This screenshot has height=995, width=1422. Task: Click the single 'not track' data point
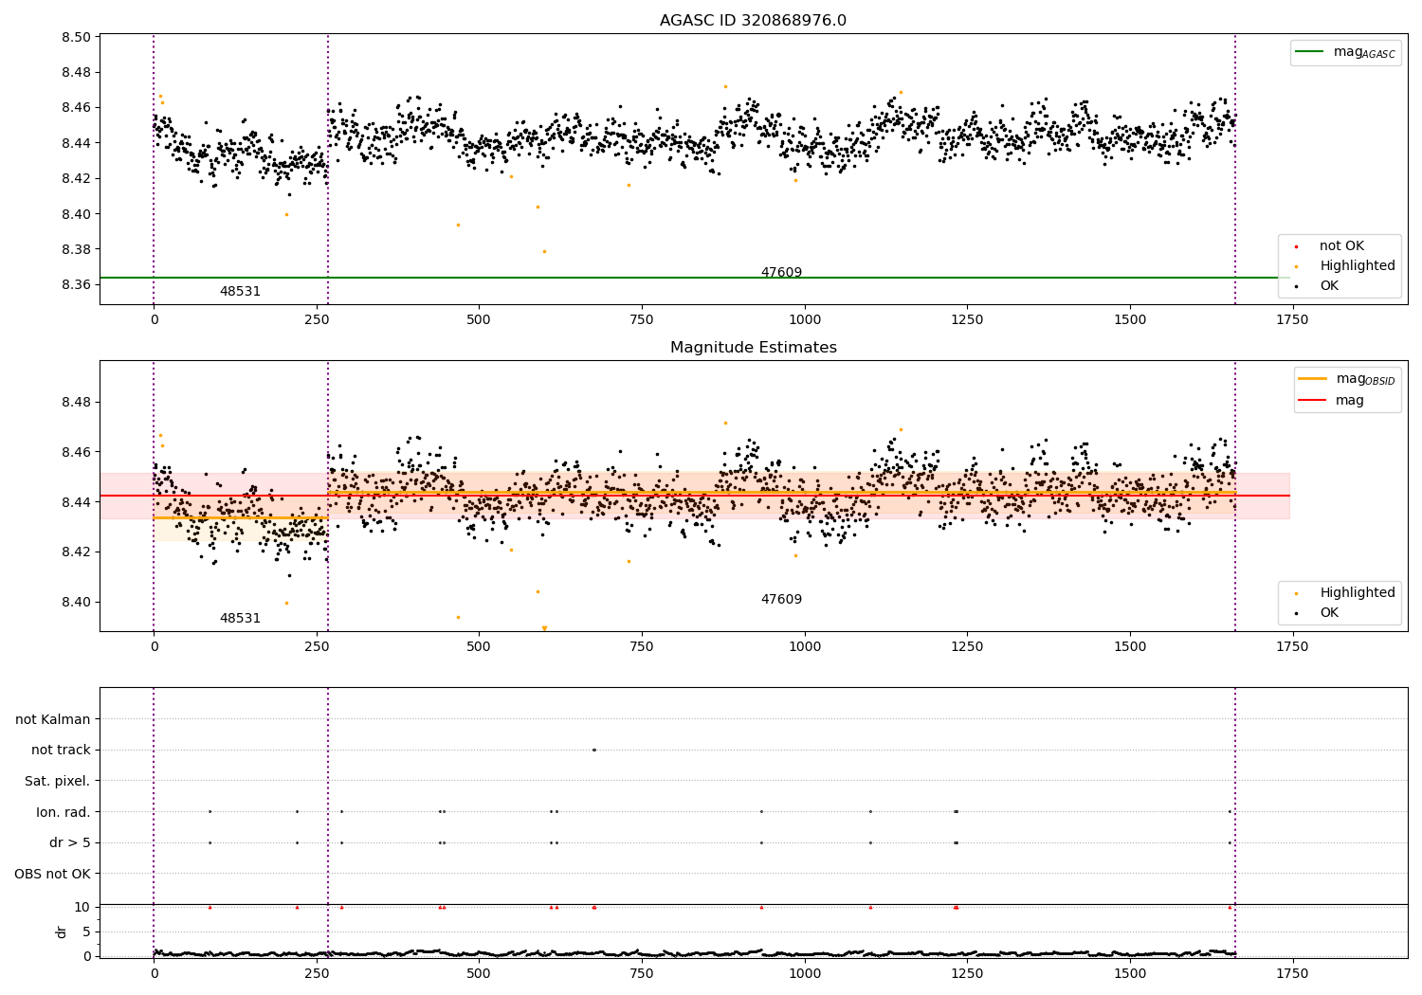tap(594, 750)
